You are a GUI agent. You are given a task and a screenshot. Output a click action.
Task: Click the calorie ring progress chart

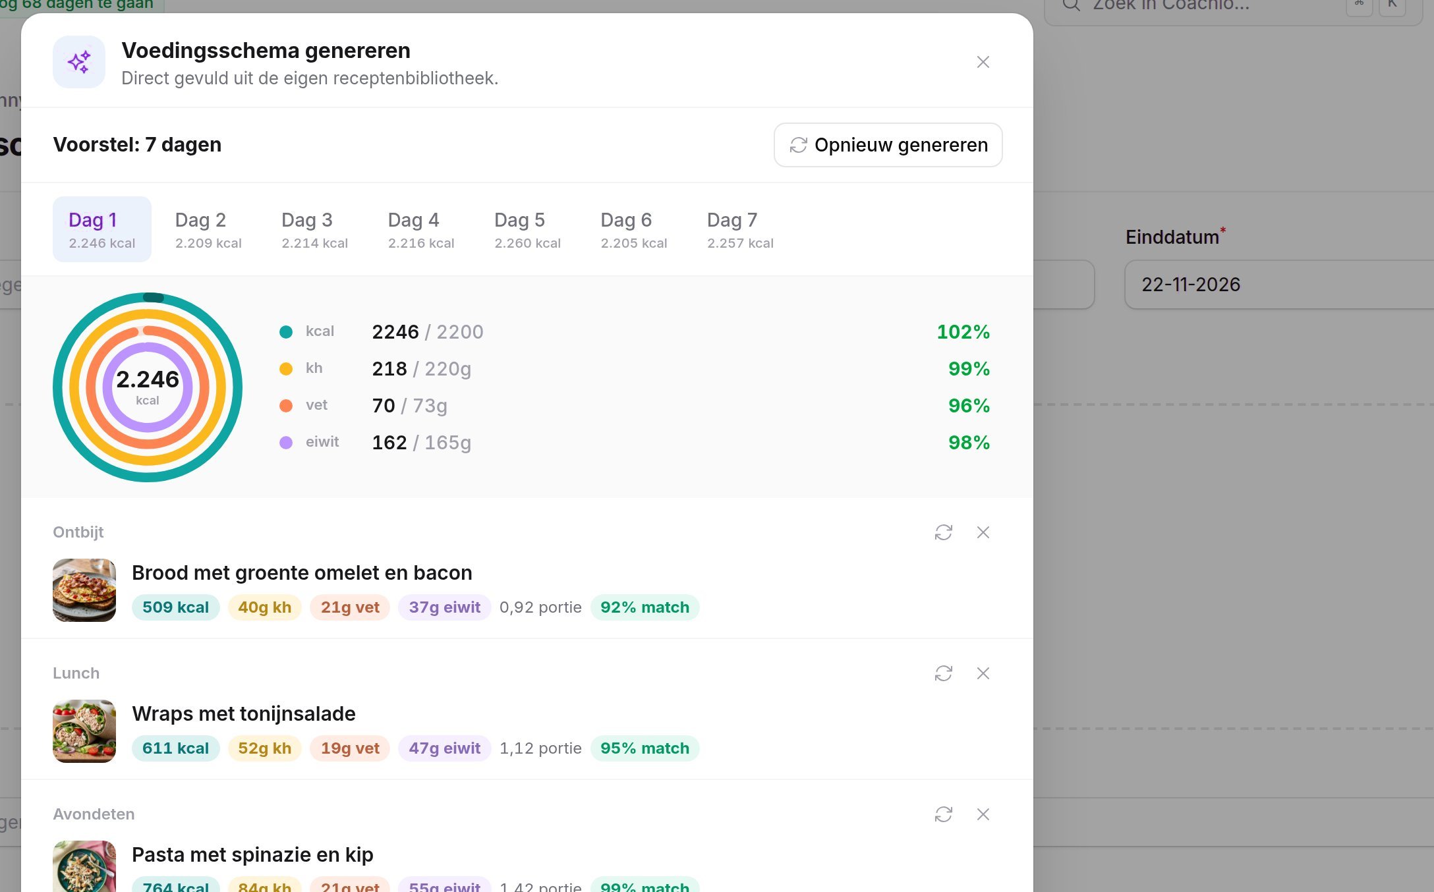click(x=148, y=387)
